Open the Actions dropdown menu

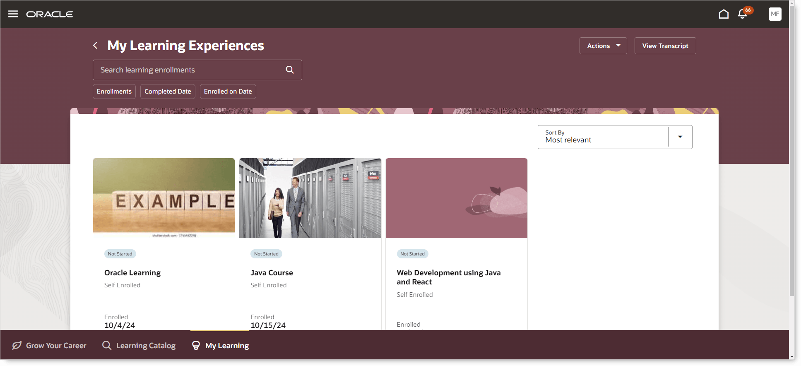(x=603, y=46)
